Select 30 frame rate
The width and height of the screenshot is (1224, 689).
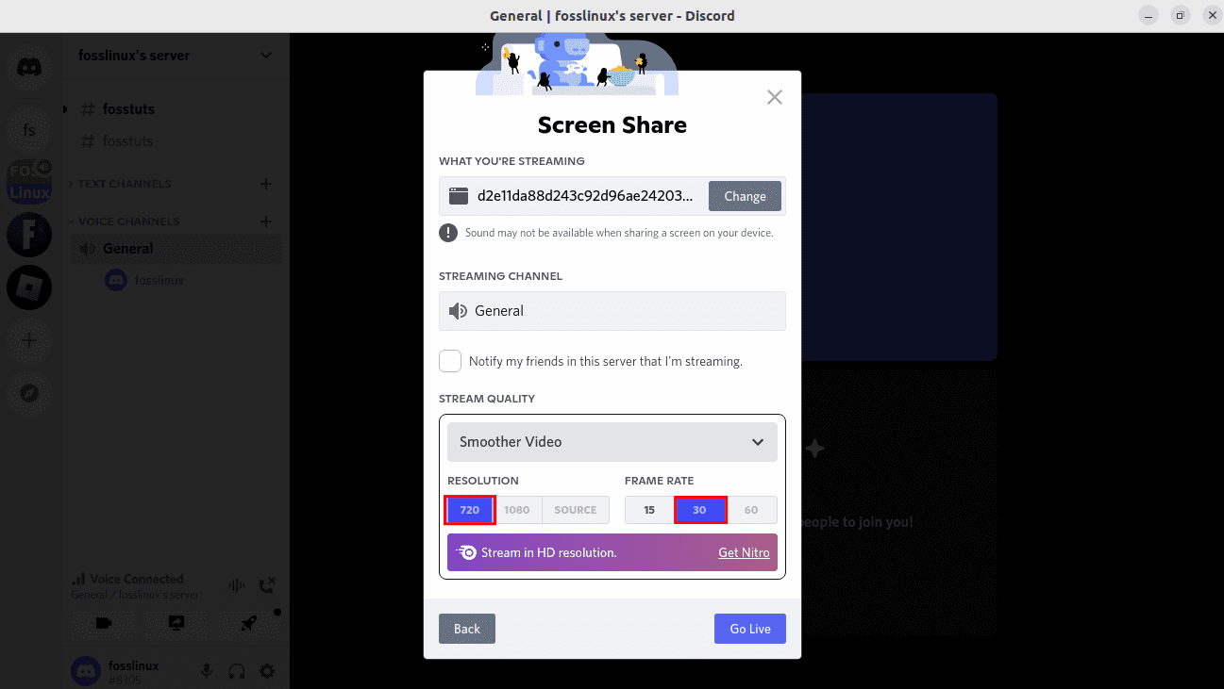699,510
